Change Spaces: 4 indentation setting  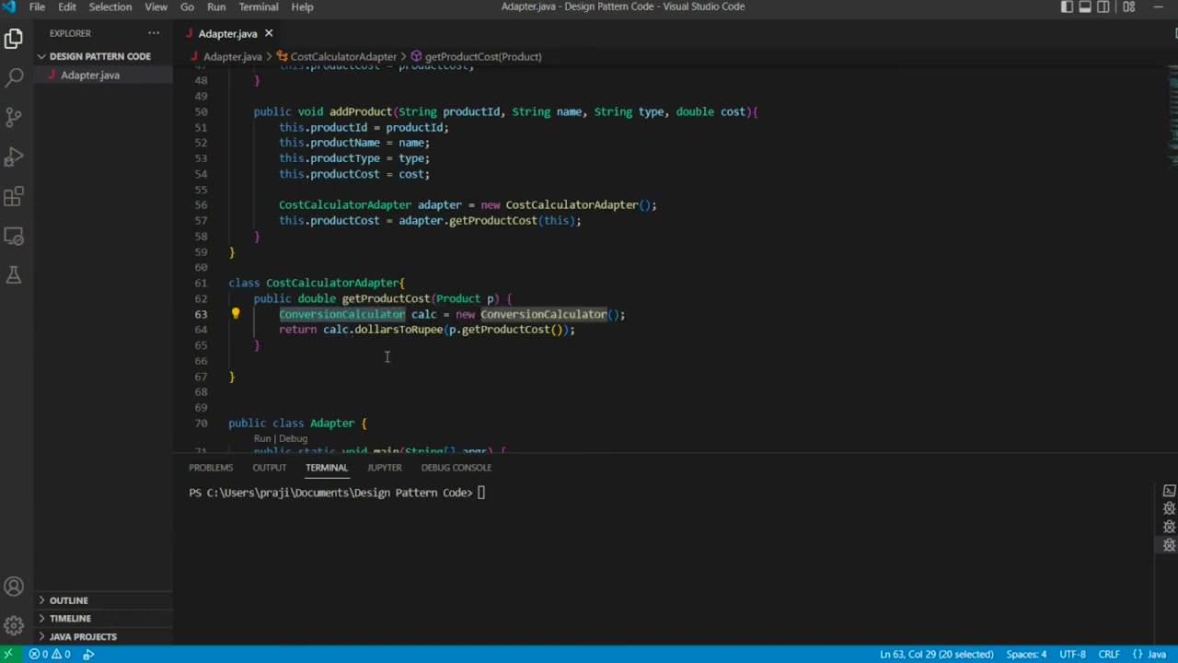(1026, 654)
